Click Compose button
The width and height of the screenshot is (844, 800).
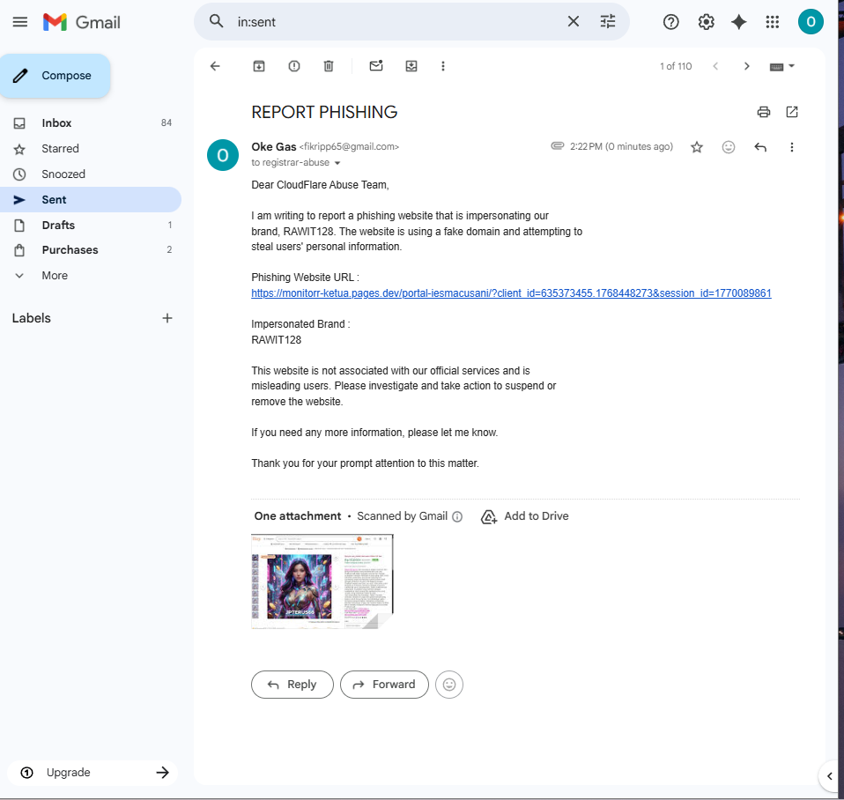pyautogui.click(x=56, y=76)
